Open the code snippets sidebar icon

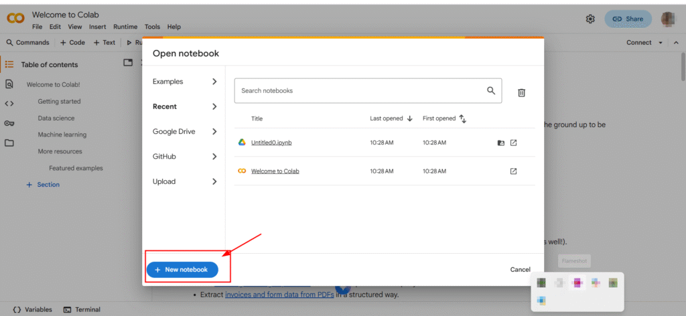[x=9, y=104]
